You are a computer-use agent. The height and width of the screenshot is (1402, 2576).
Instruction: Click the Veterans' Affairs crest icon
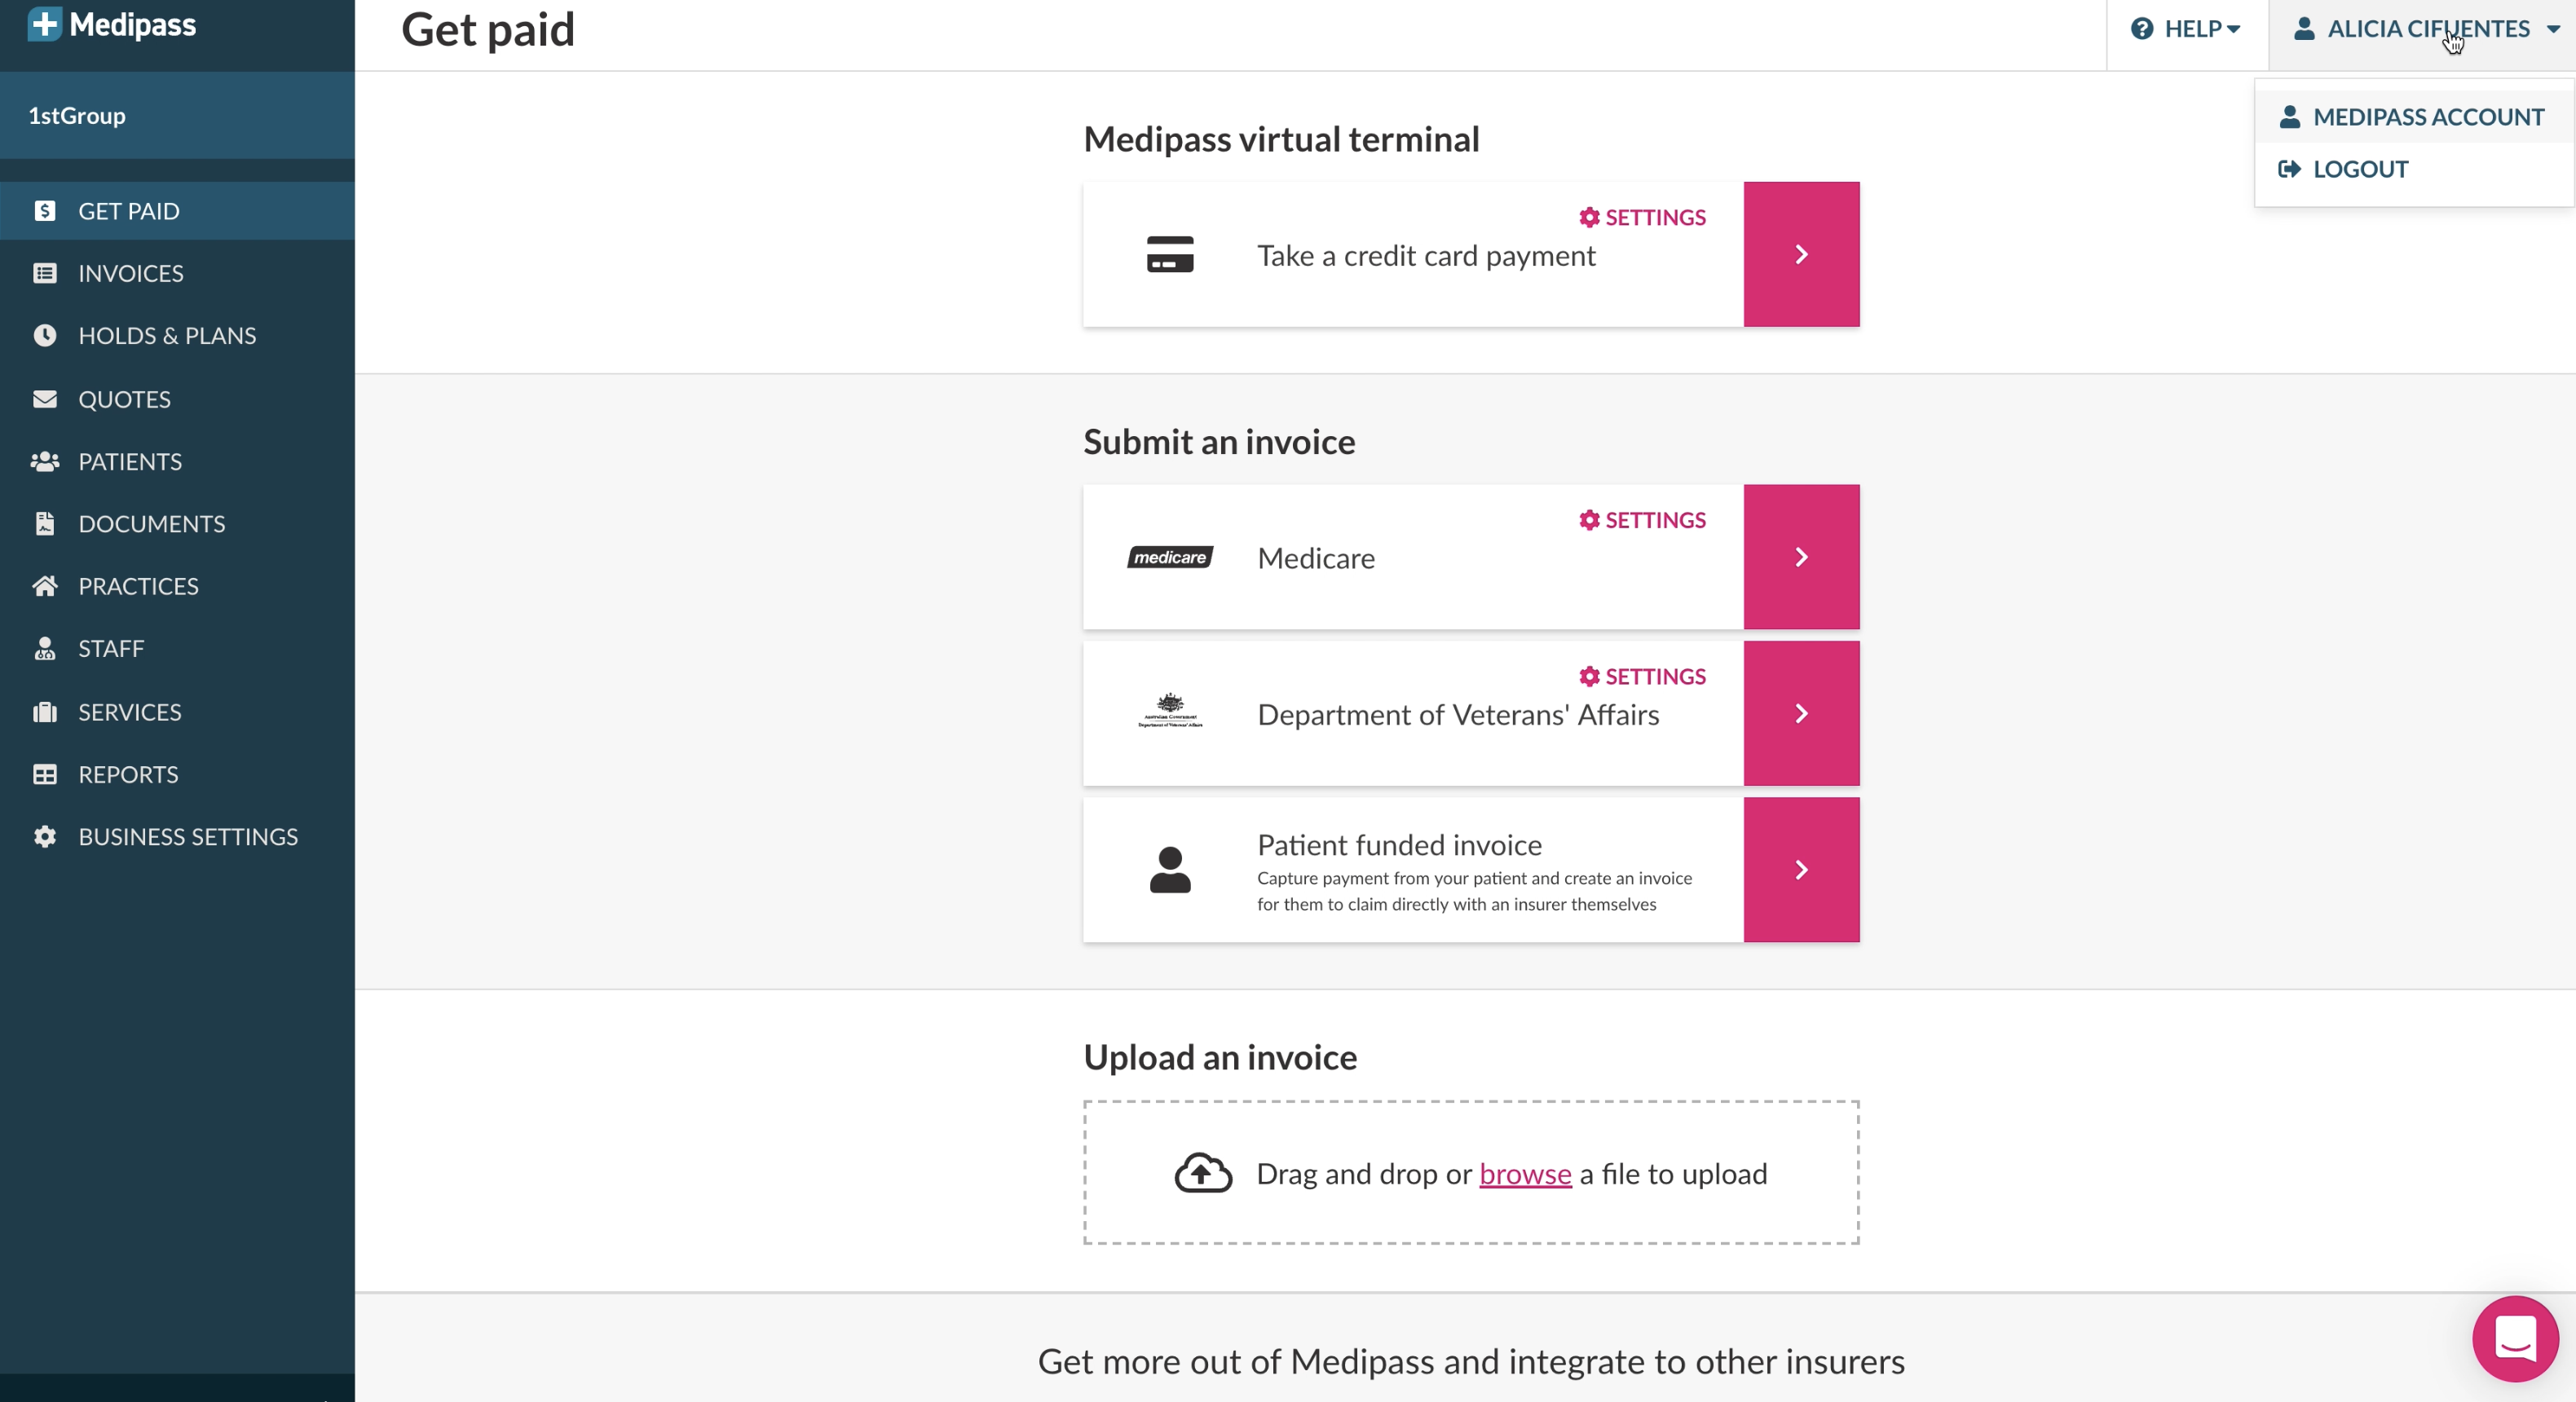click(x=1169, y=712)
